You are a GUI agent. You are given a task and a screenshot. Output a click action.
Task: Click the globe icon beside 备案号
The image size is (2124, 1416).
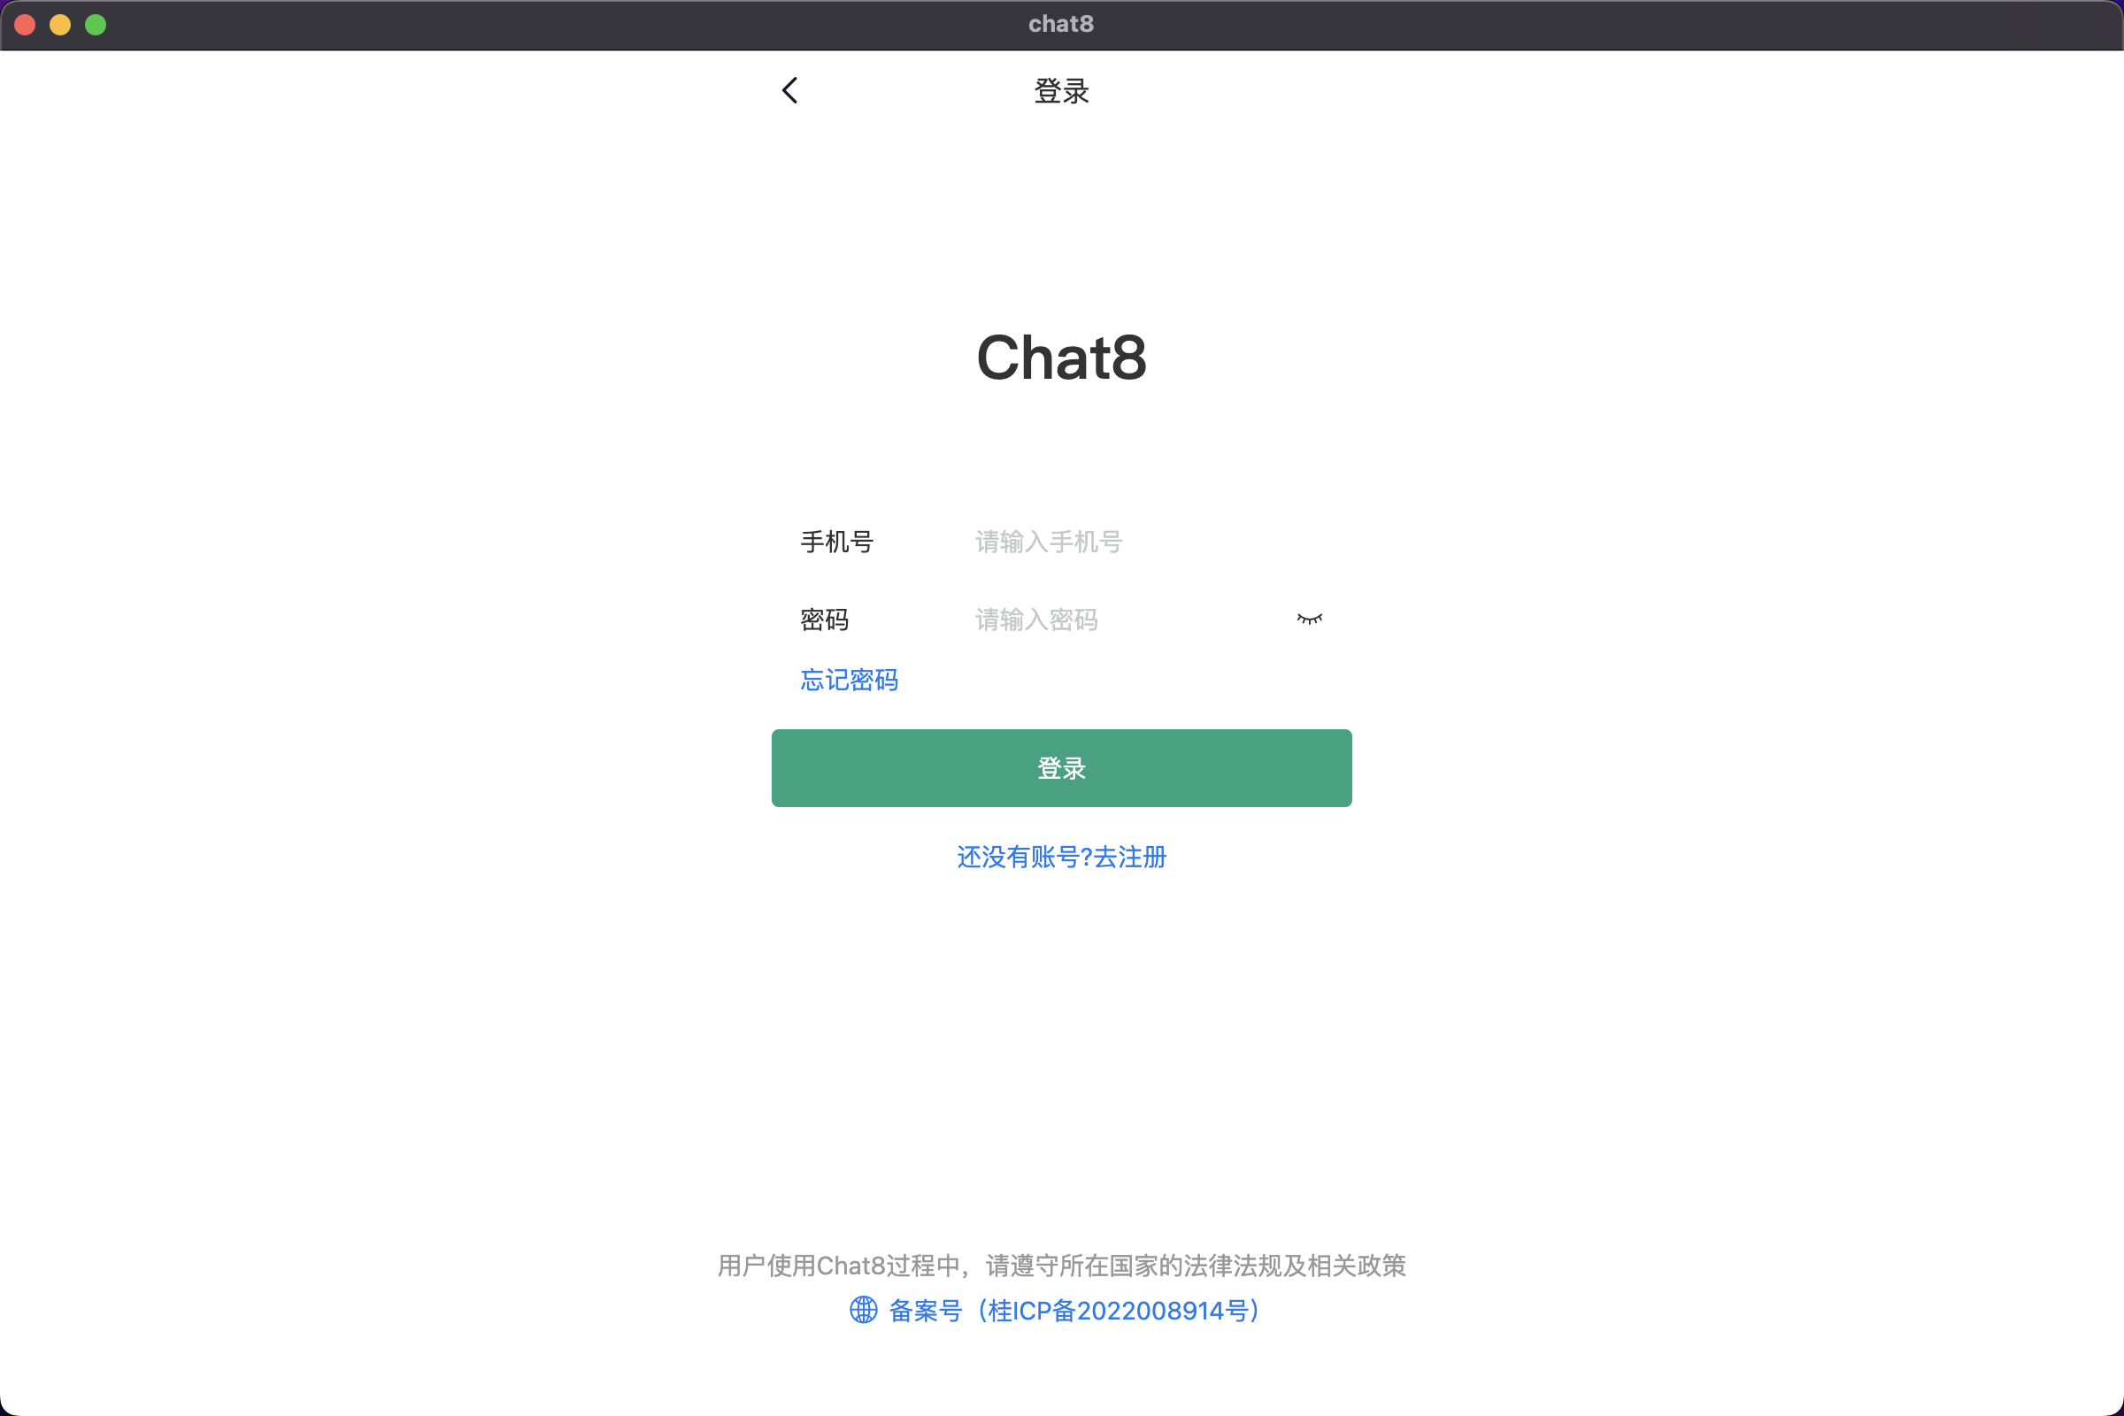click(864, 1310)
